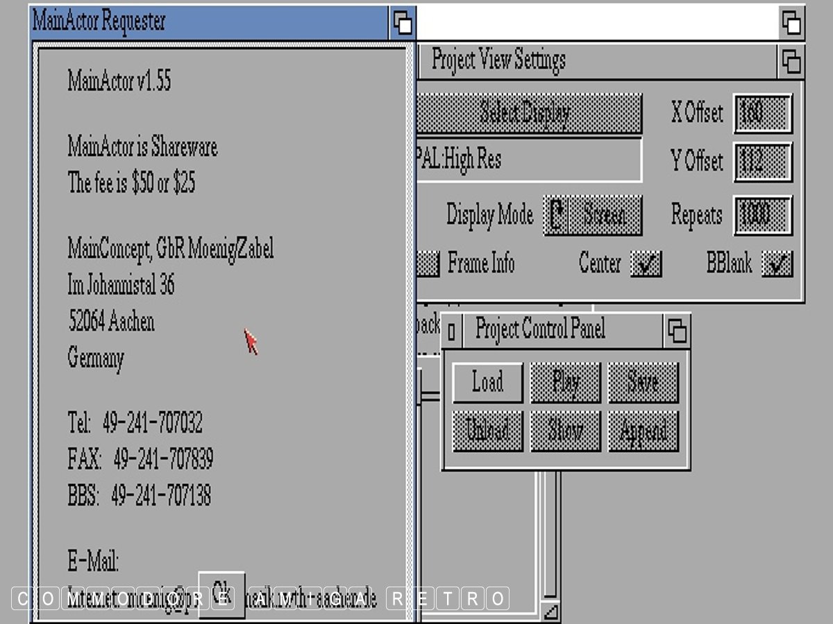The width and height of the screenshot is (833, 624).
Task: Click depth gadget of MainActor Requester window
Action: pyautogui.click(x=402, y=24)
